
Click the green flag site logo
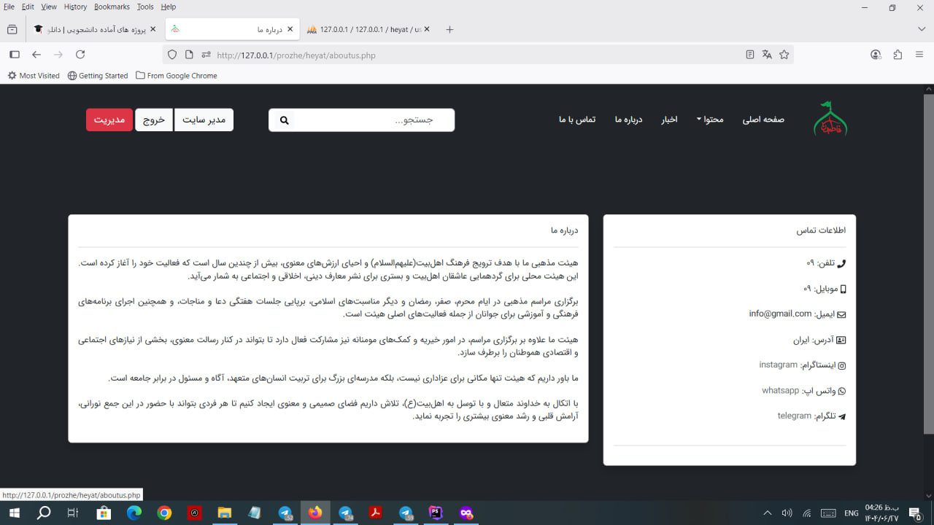[x=830, y=119]
